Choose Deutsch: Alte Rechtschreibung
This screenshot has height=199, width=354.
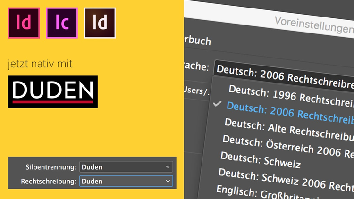tap(289, 130)
